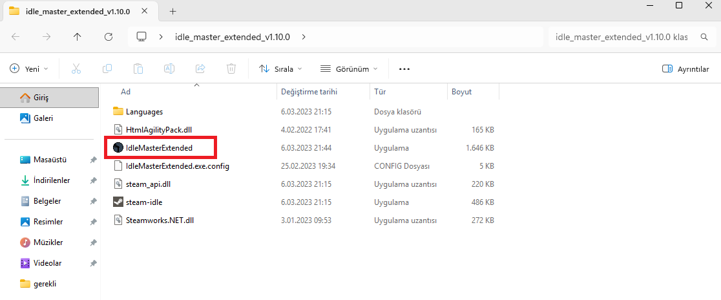Click the Share icon in toolbar

click(x=200, y=69)
